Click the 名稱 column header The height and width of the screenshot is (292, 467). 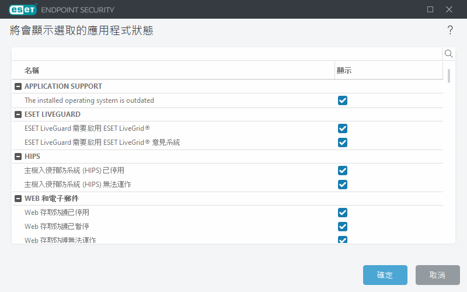pyautogui.click(x=32, y=71)
